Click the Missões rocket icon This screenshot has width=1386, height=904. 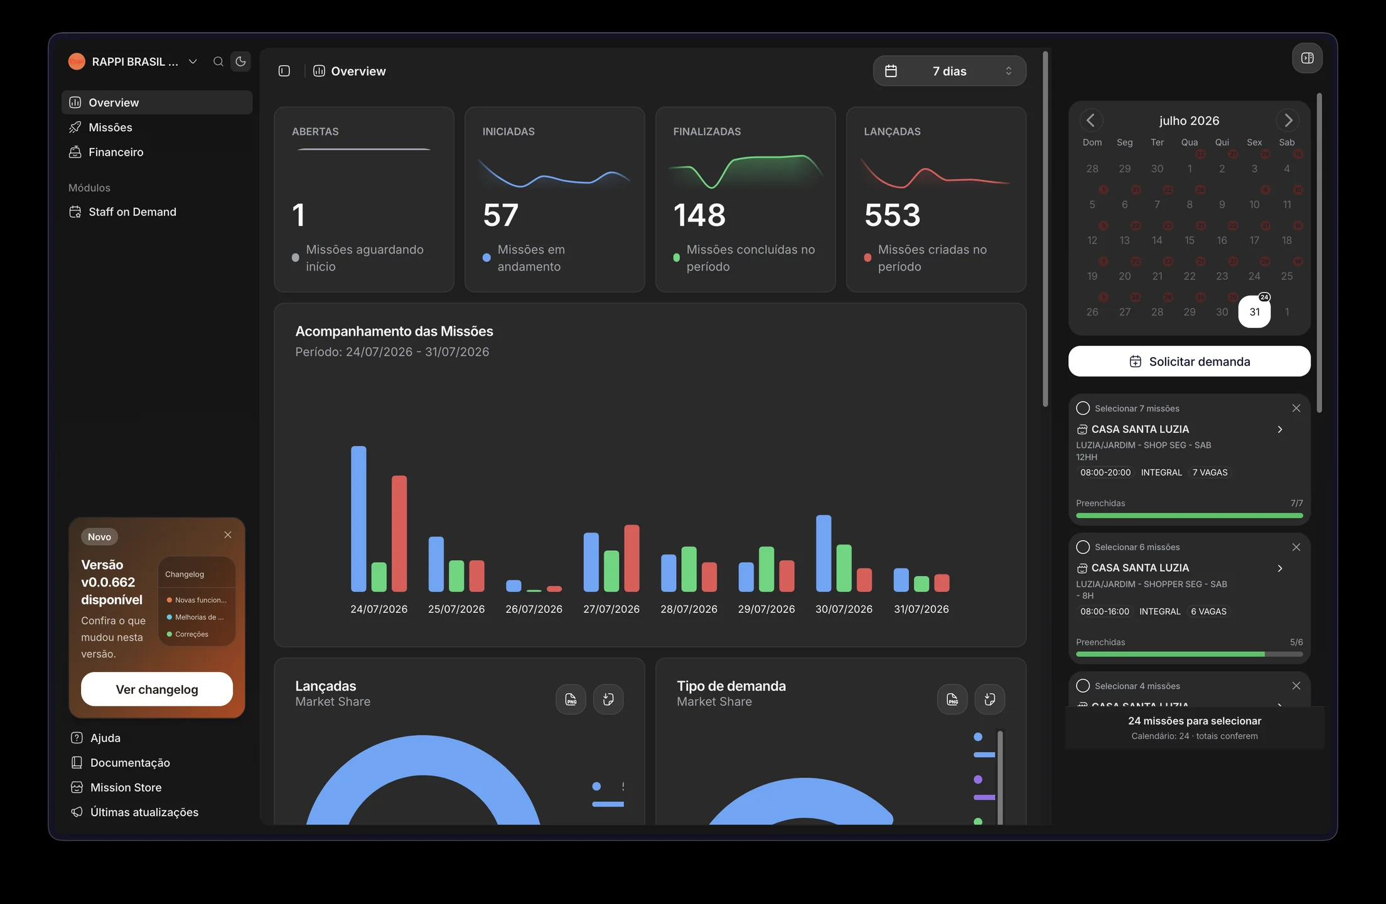tap(75, 127)
